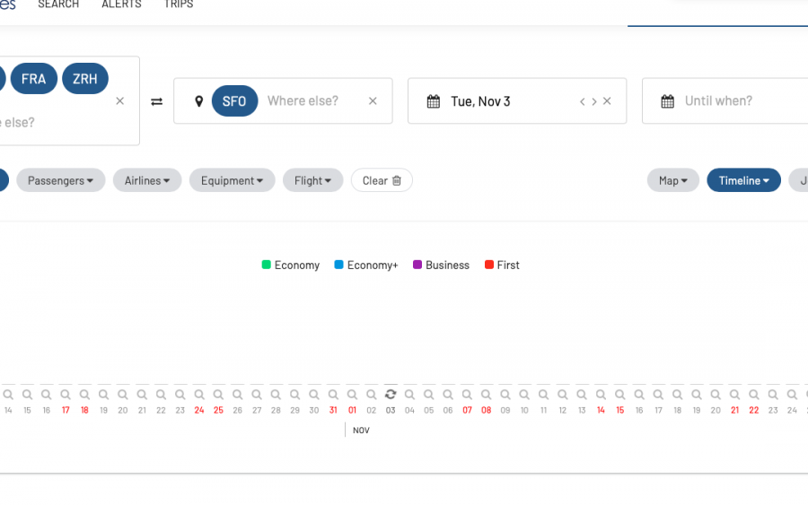Click the Economy+ blue legend swatch
808x505 pixels.
pyautogui.click(x=339, y=265)
